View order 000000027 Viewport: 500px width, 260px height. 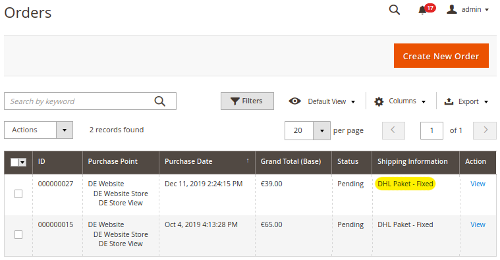478,184
